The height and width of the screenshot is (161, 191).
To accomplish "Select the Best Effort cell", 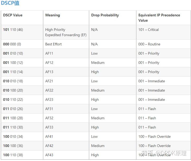I will coord(53,44).
